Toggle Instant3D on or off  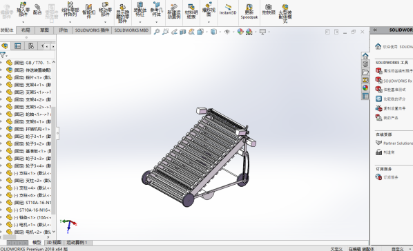(x=228, y=10)
